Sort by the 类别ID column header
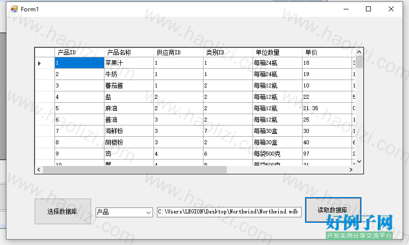The image size is (409, 245). [x=228, y=52]
